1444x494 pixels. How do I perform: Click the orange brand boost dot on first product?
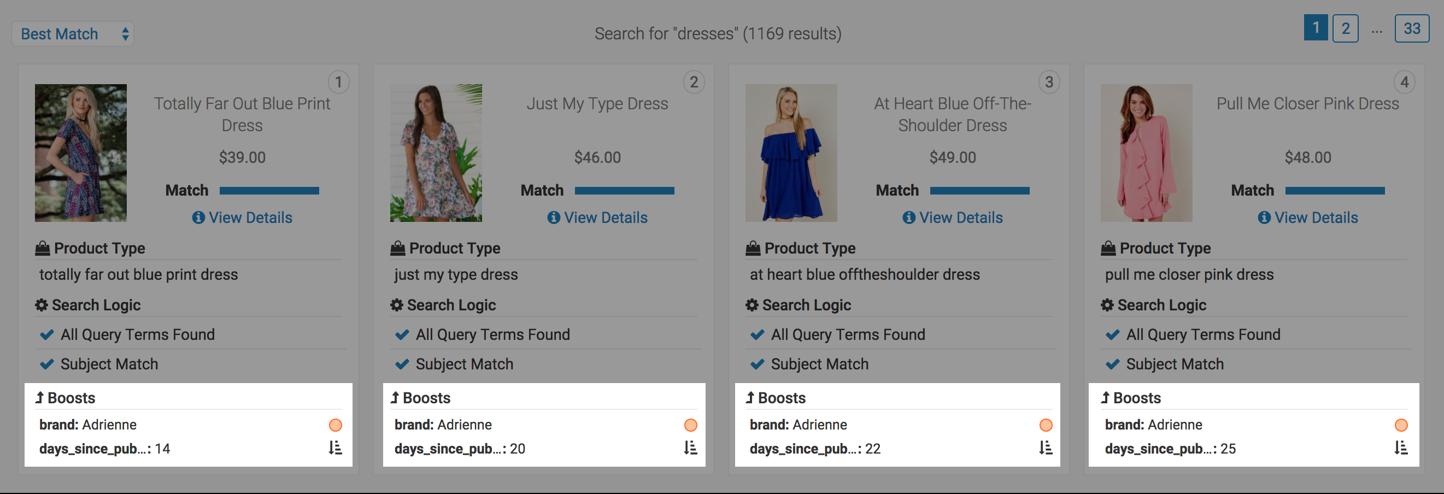point(335,425)
